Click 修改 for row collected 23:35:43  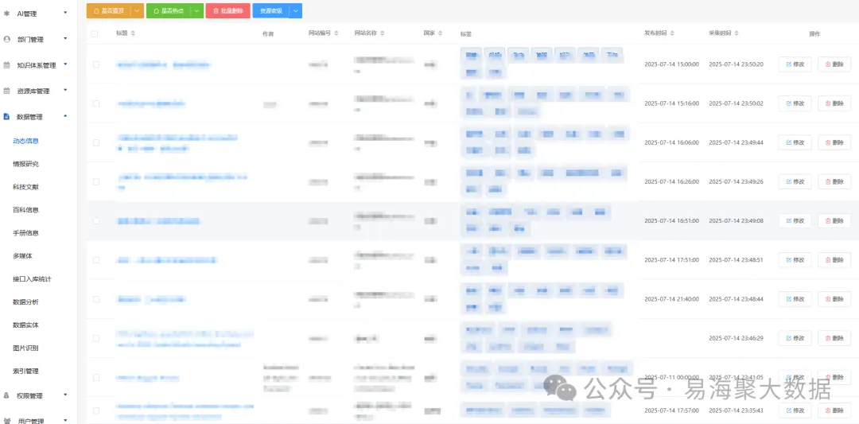(795, 410)
